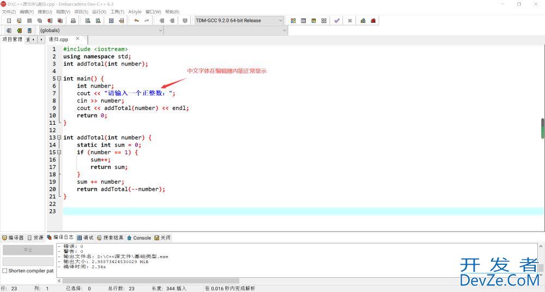Open the 运行(X) menu
This screenshot has height=292, width=545.
(99, 12)
